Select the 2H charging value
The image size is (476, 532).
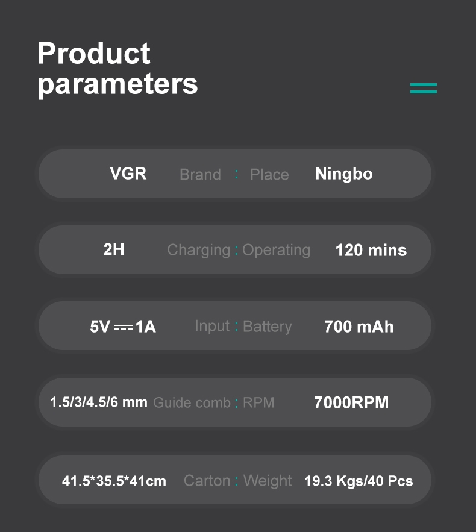pyautogui.click(x=114, y=249)
